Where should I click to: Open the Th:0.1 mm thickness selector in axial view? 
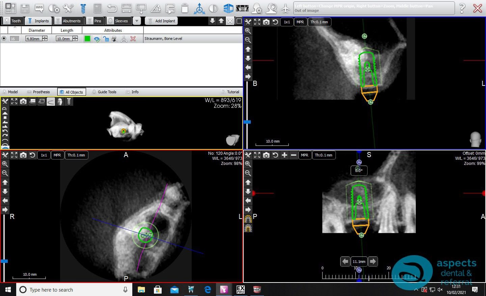tap(76, 155)
